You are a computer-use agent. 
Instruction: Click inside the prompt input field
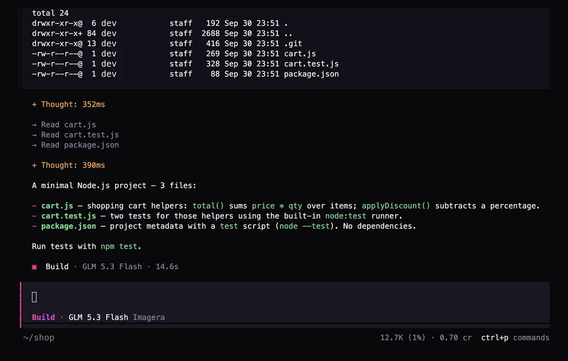(x=286, y=297)
